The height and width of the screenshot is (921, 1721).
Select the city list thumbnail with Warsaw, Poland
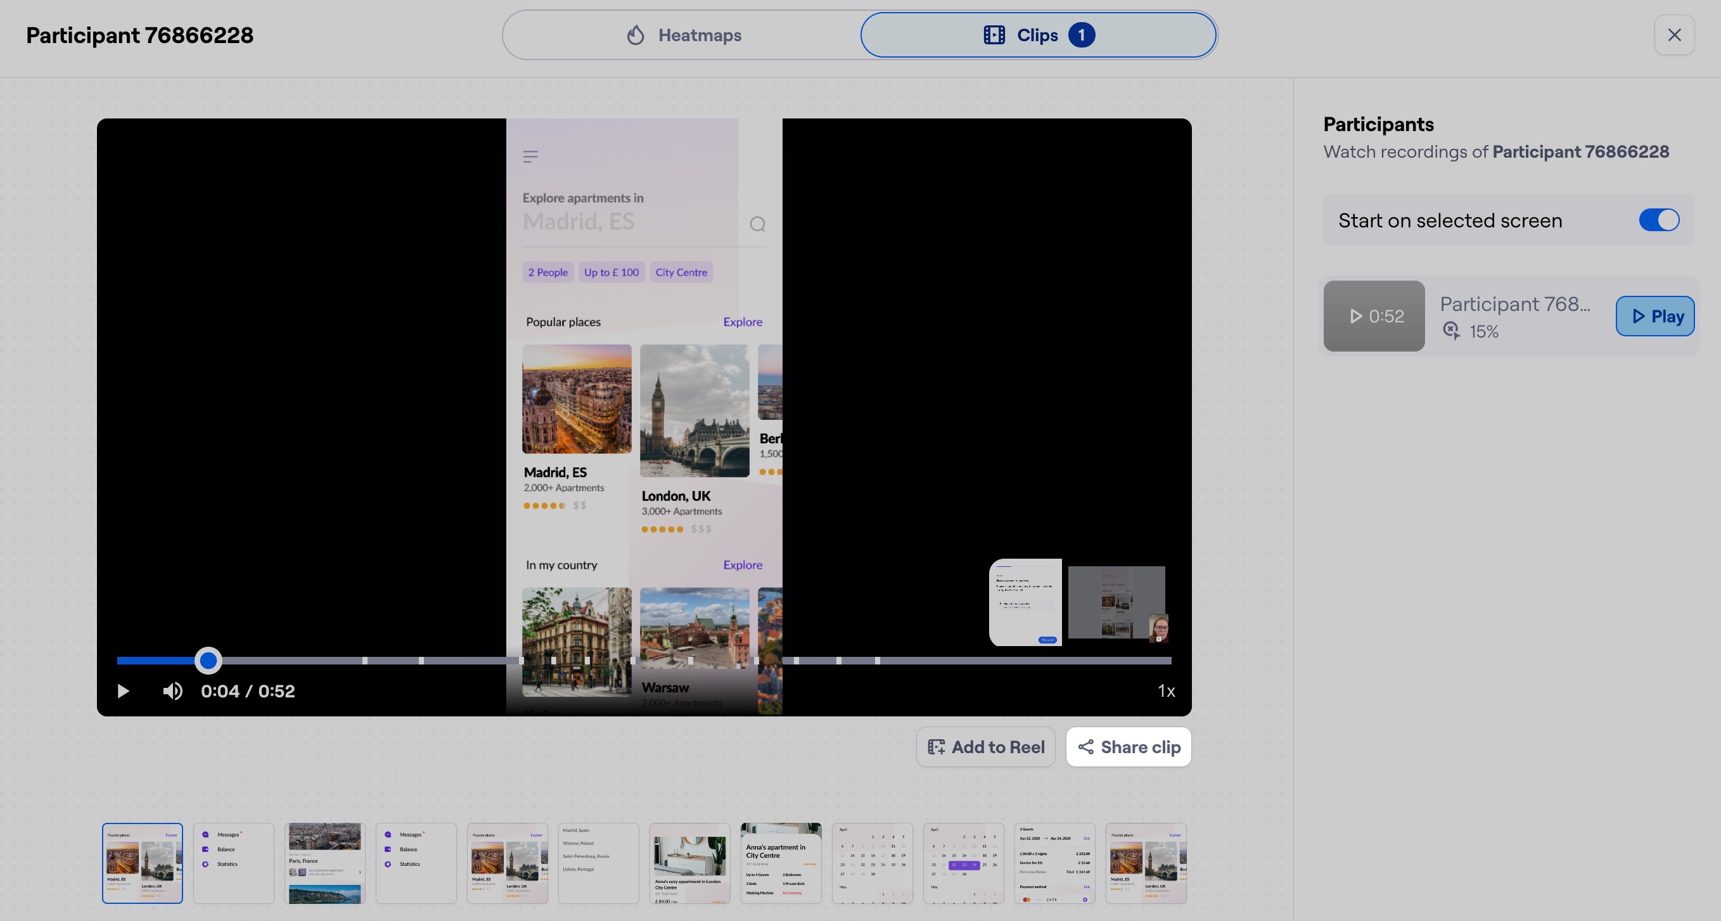point(599,863)
